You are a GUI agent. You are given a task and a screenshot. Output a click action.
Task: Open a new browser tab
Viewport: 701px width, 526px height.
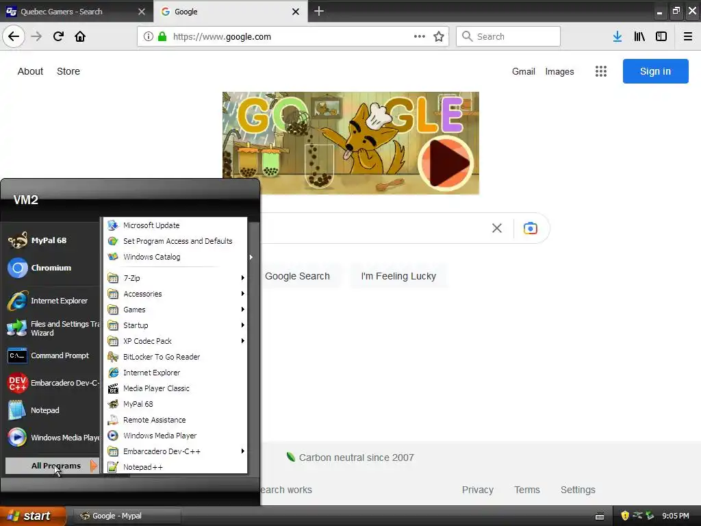coord(319,11)
